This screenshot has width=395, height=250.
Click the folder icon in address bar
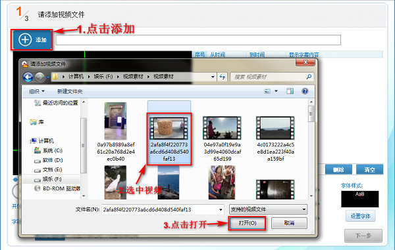[55, 77]
